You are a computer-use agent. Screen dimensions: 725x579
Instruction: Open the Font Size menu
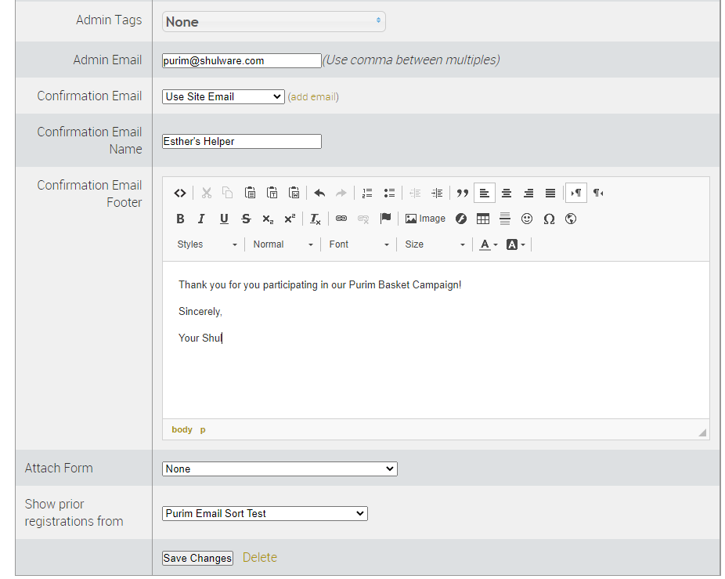click(x=435, y=244)
